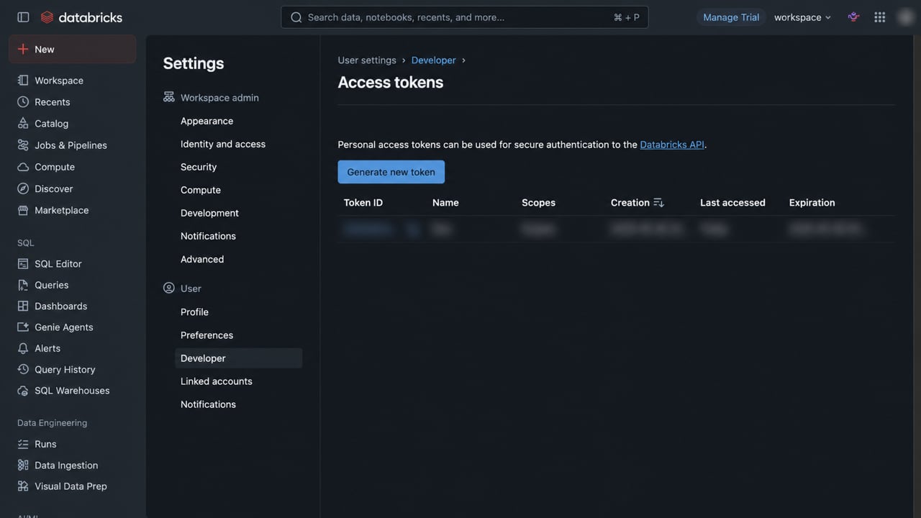Go to Developer breadcrumb link
This screenshot has height=518, width=921.
[x=433, y=60]
